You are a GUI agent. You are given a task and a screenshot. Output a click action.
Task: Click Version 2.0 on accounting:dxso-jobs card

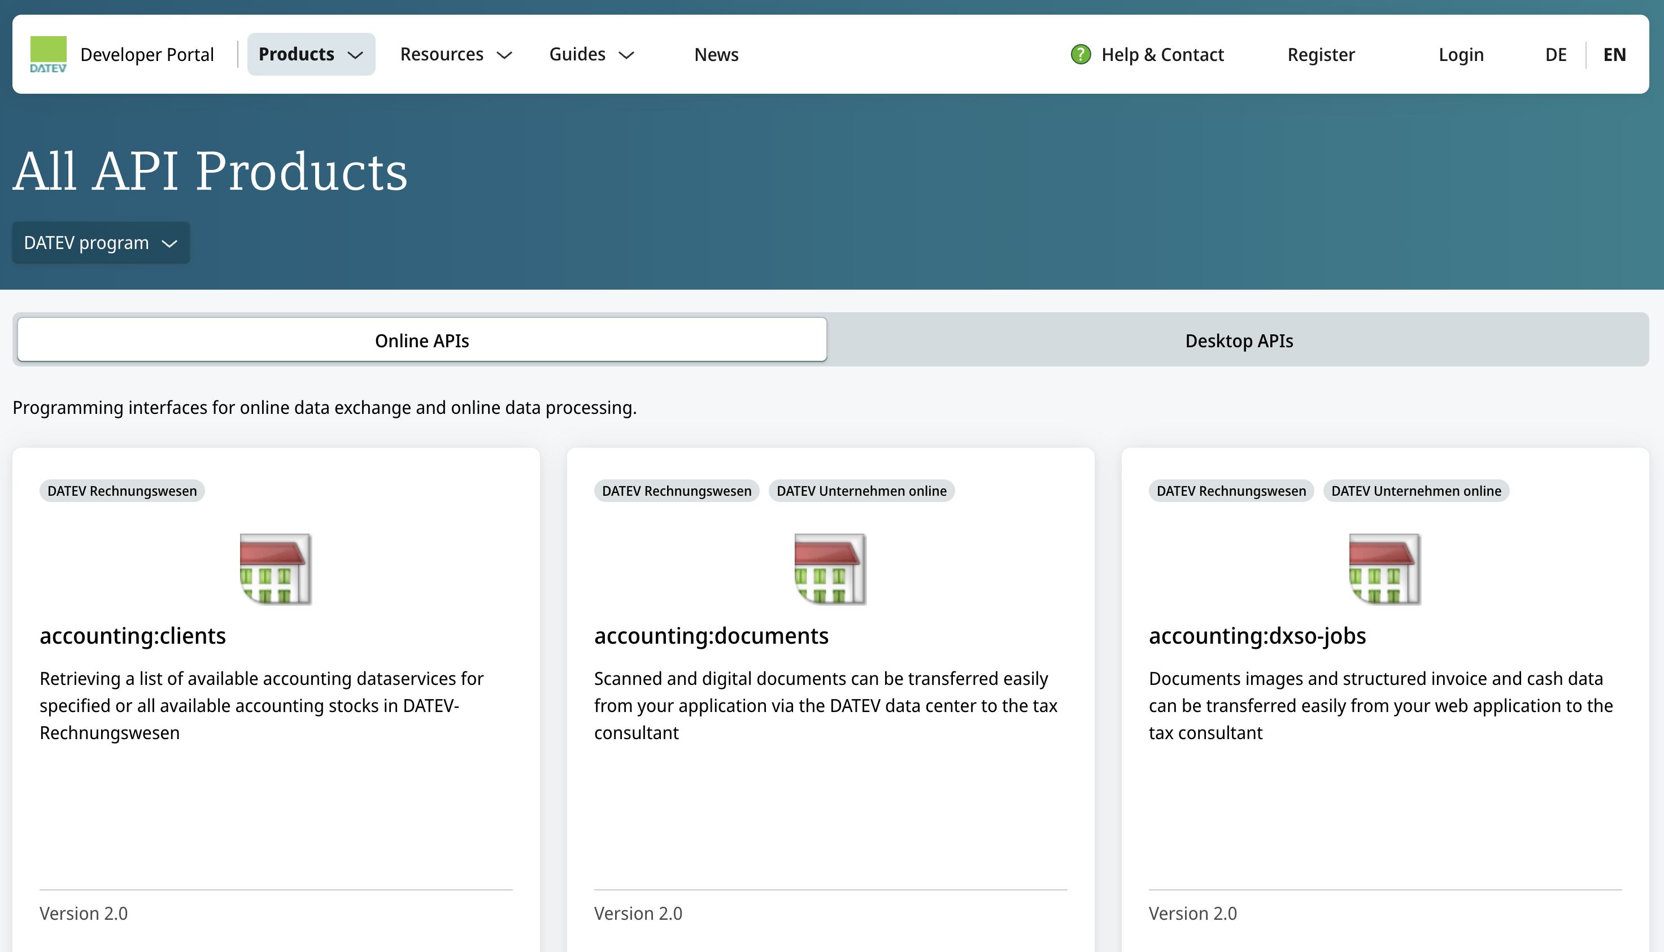pos(1193,913)
